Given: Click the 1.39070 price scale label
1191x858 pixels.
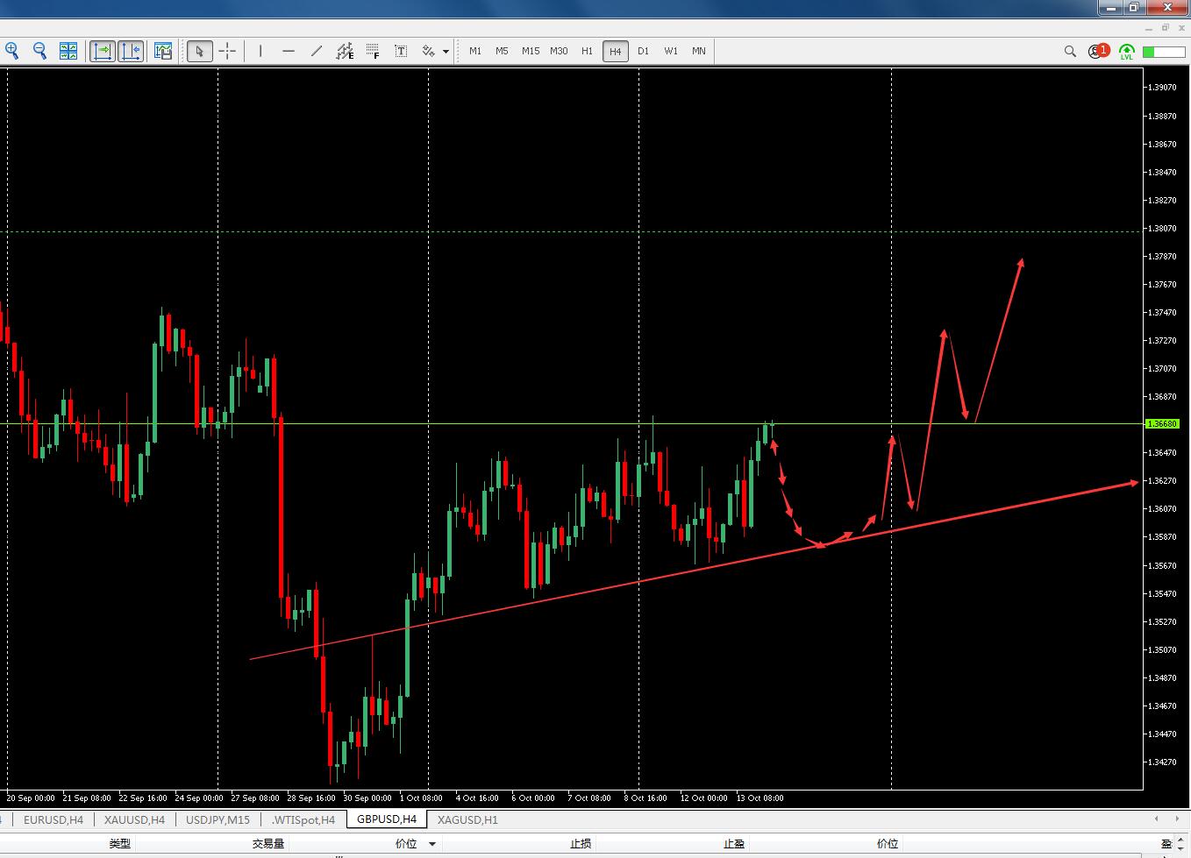Looking at the screenshot, I should pyautogui.click(x=1163, y=88).
